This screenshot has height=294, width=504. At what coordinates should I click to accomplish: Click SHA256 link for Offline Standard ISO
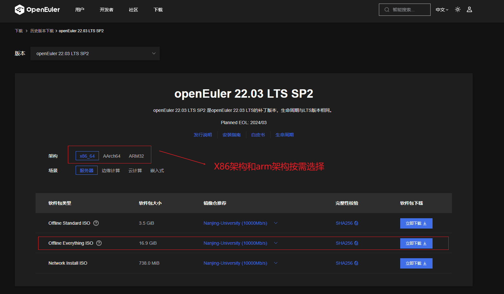(344, 223)
